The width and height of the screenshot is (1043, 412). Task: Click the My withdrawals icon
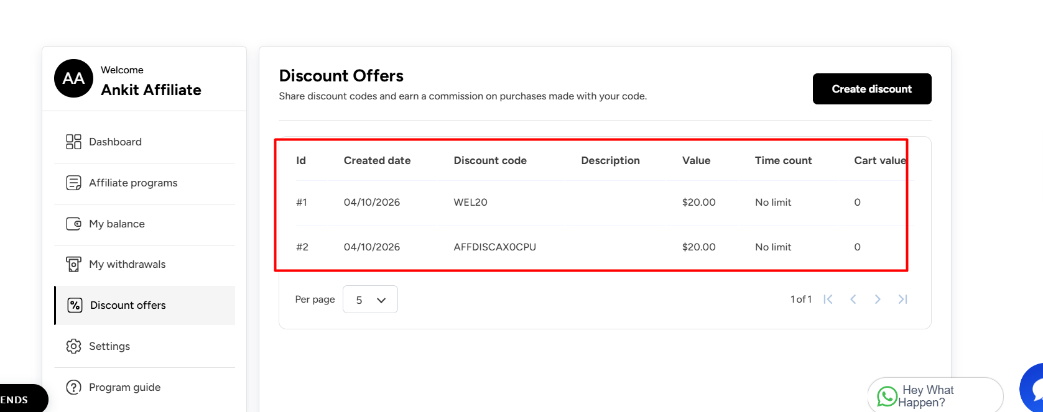[73, 264]
